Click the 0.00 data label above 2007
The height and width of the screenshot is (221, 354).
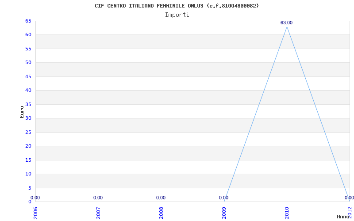click(98, 198)
